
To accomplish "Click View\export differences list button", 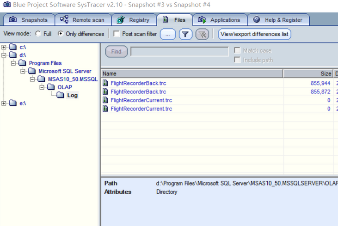I will (254, 34).
